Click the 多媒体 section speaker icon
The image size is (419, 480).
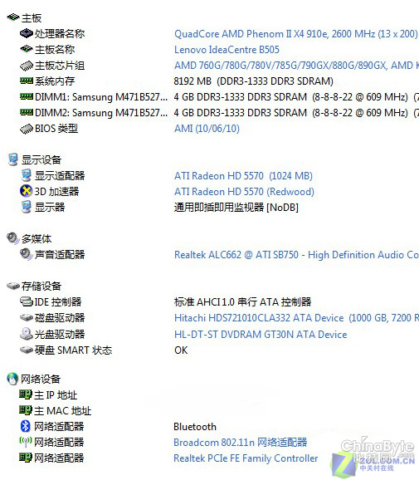[x=13, y=238]
